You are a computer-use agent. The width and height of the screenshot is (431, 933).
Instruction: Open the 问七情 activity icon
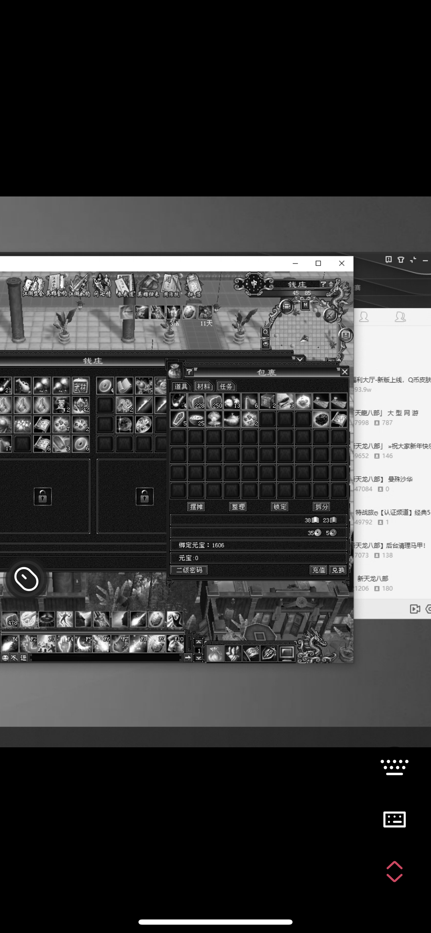102,285
